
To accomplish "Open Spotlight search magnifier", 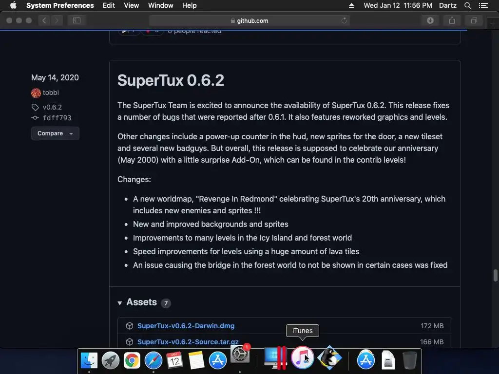I will click(x=467, y=5).
